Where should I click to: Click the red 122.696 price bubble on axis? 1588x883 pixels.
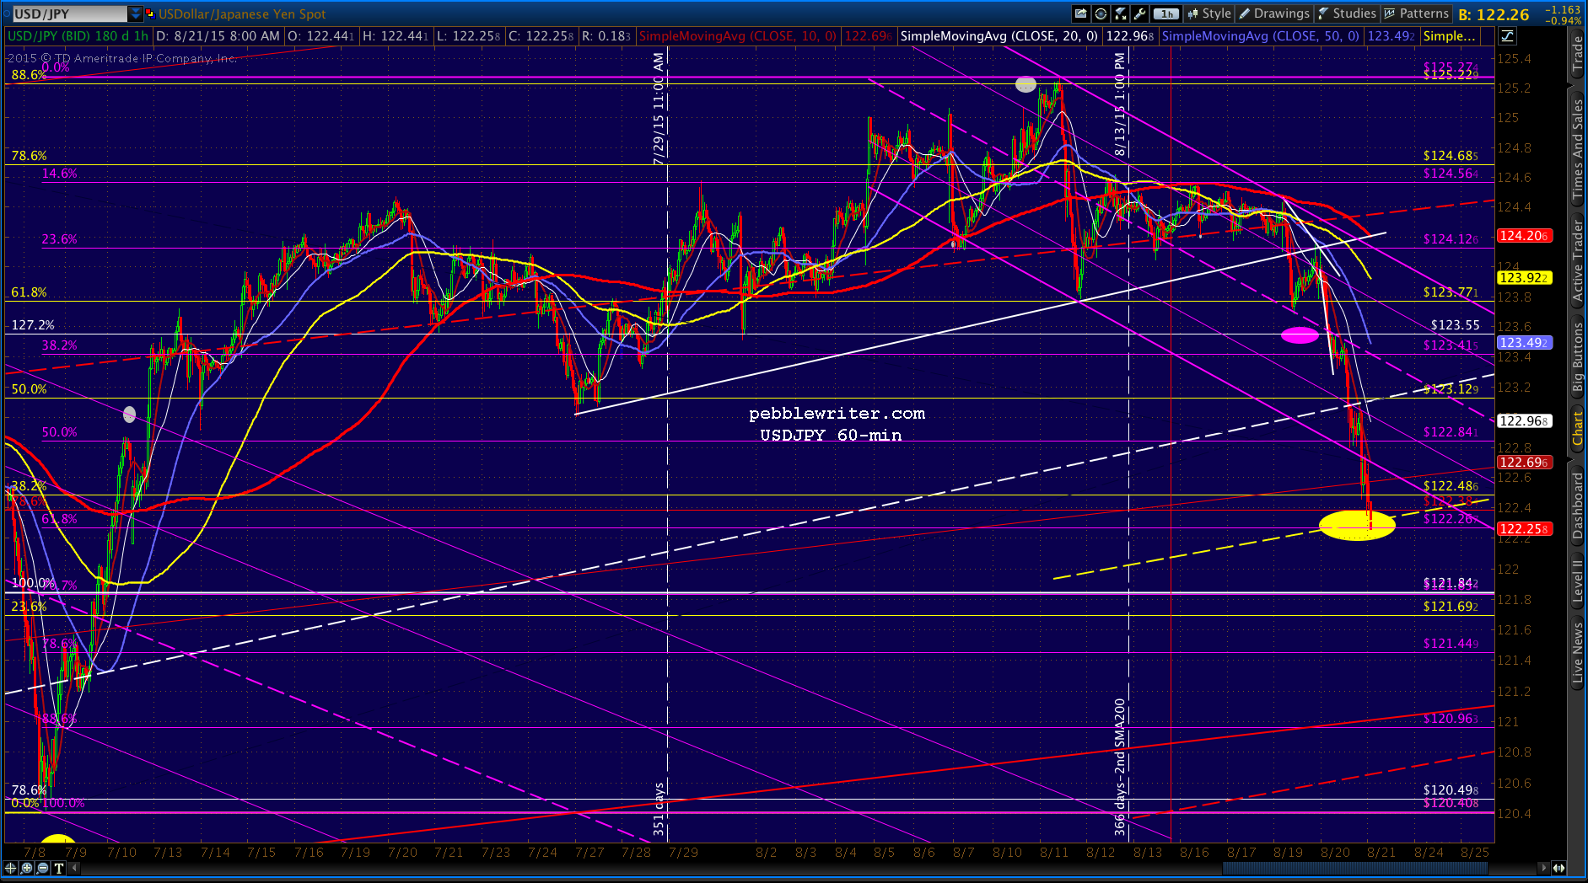coord(1524,463)
